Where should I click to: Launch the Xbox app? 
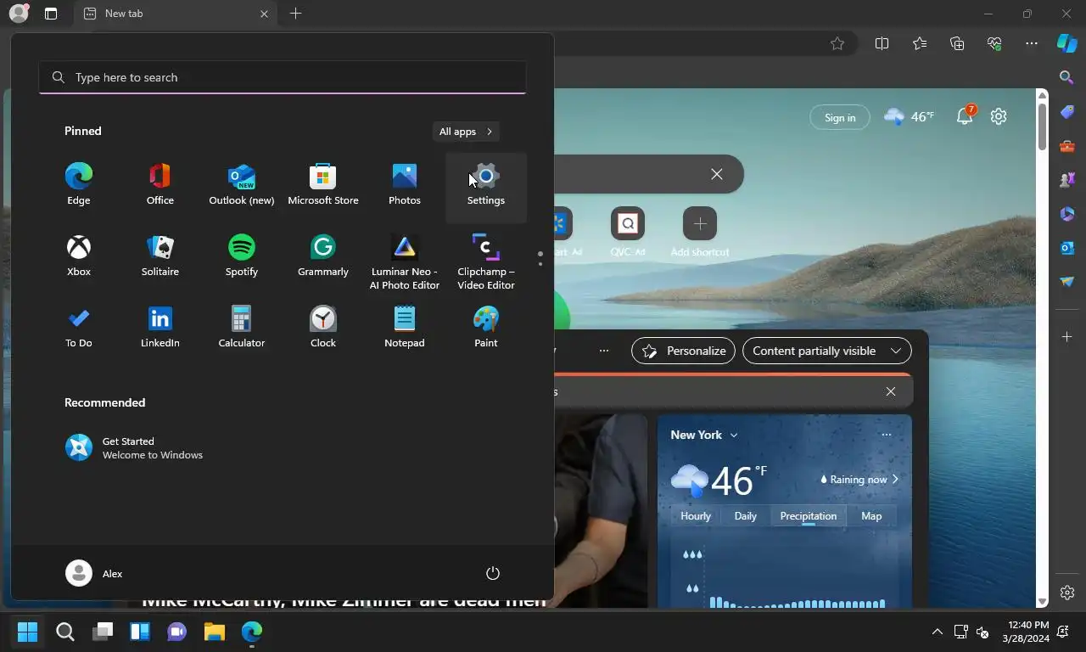79,257
